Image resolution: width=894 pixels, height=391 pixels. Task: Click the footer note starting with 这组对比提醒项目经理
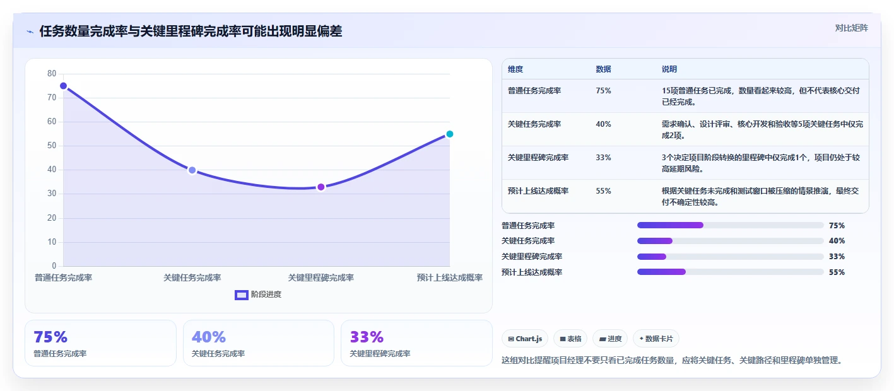(672, 361)
